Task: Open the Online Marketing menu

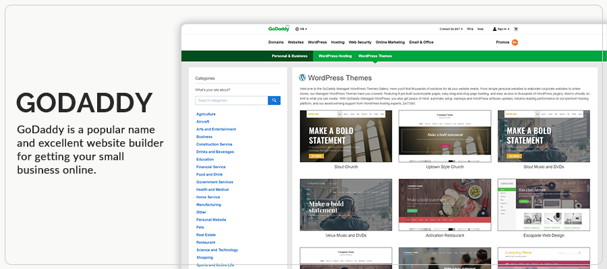Action: click(x=391, y=42)
